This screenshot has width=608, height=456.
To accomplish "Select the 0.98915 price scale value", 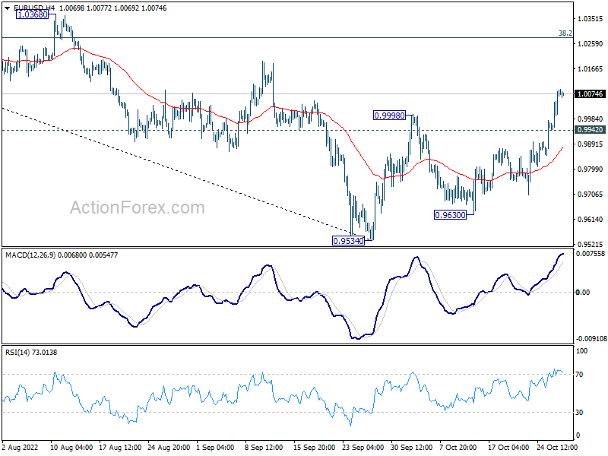I will [591, 144].
